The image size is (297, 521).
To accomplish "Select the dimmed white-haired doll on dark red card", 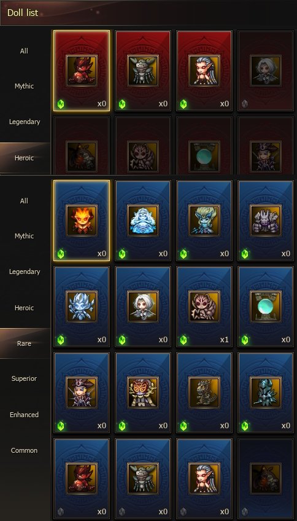I will pyautogui.click(x=266, y=71).
